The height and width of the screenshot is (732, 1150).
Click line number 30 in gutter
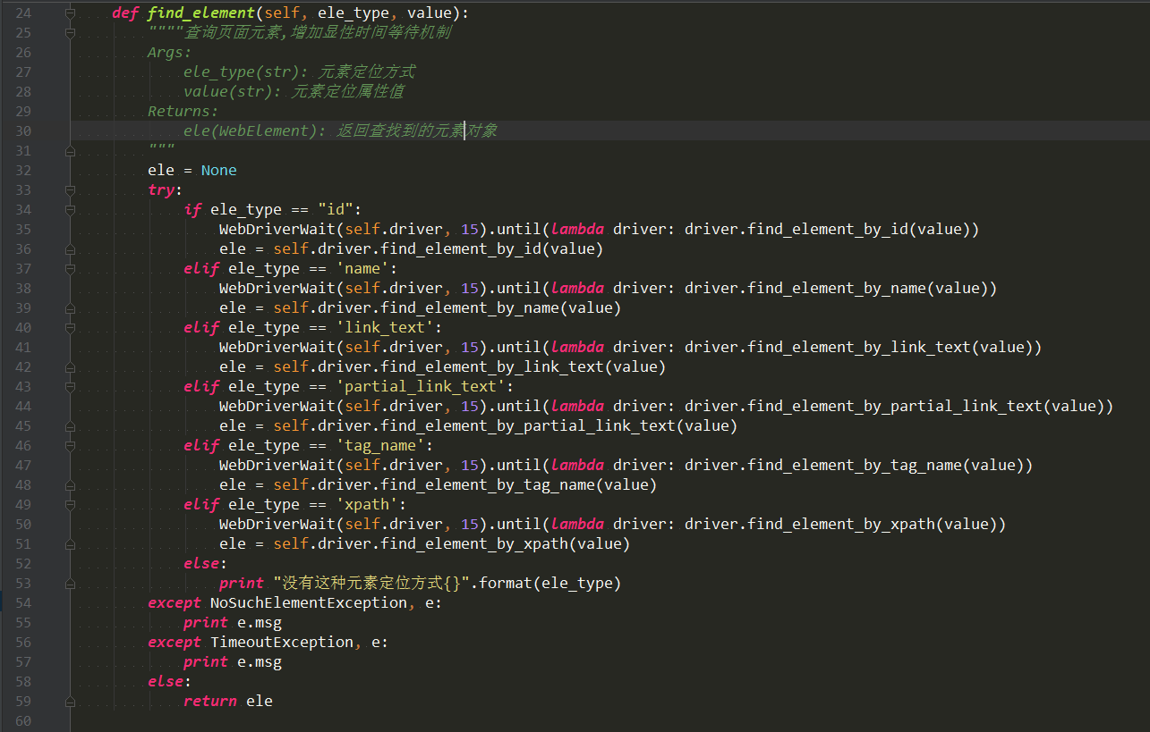(x=23, y=131)
